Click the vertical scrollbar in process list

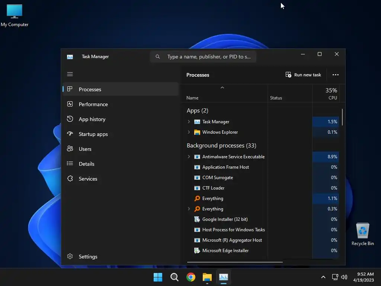point(342,117)
